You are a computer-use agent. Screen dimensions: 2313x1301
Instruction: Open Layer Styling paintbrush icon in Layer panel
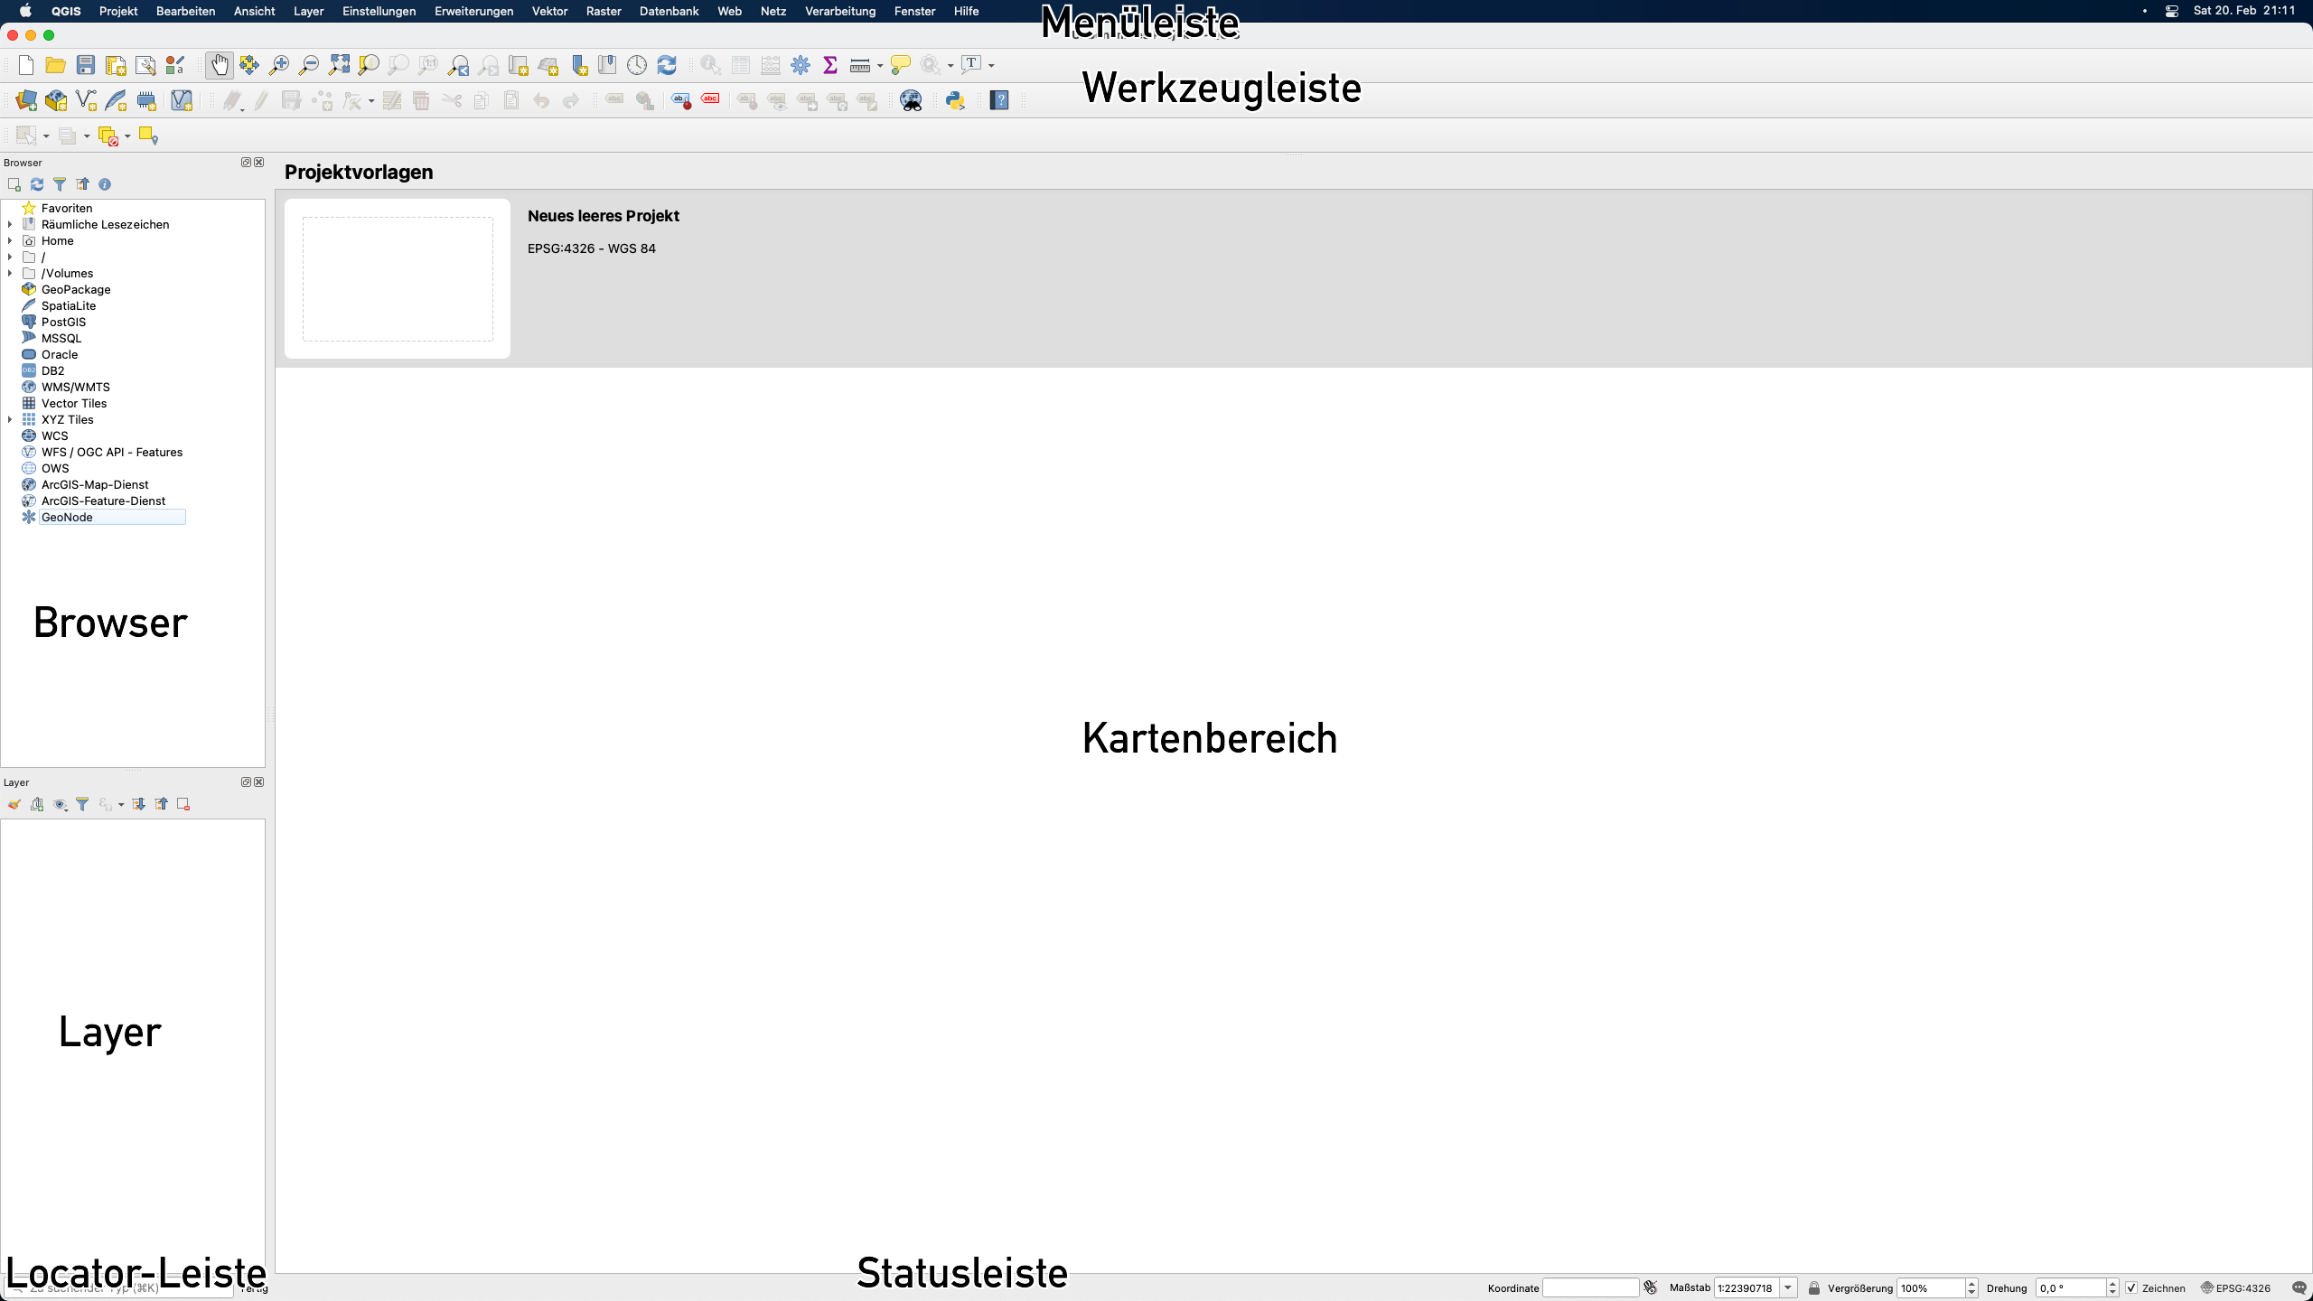click(x=14, y=804)
